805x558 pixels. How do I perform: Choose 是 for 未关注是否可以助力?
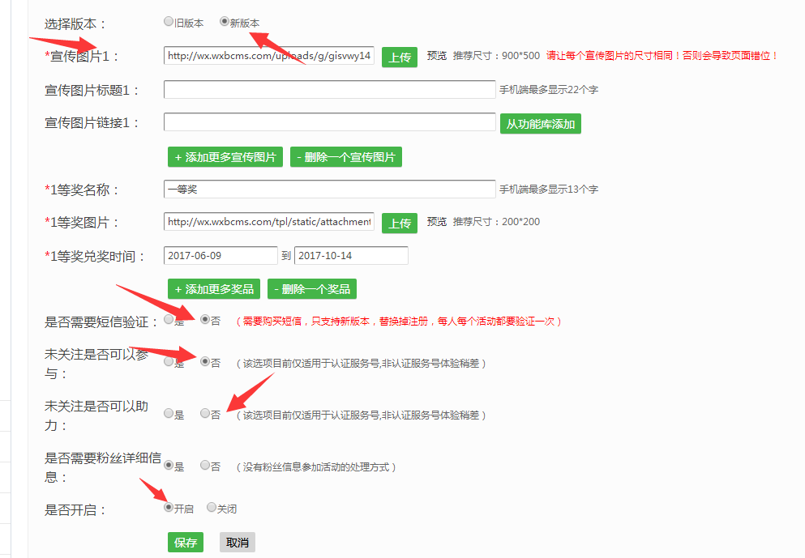[169, 413]
